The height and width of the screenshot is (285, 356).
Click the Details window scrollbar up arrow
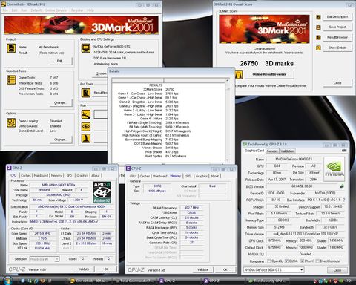[227, 81]
